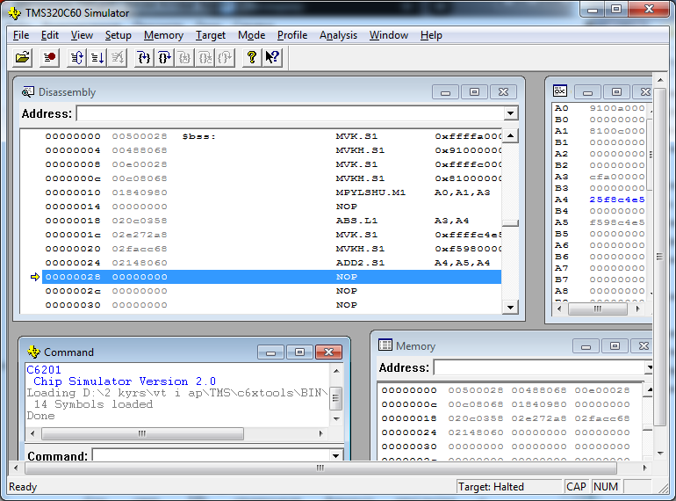Viewport: 676px width, 501px height.
Task: Close the Command window
Action: click(328, 352)
